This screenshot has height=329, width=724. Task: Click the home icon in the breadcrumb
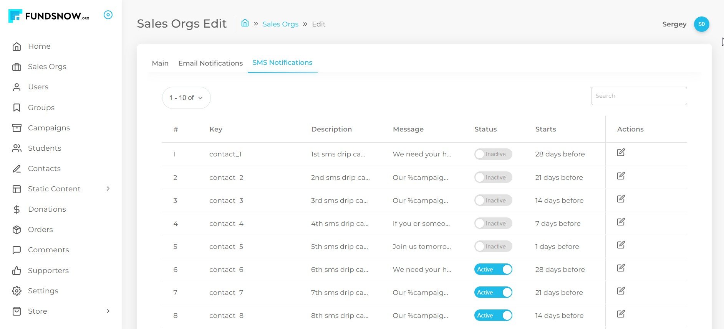click(245, 23)
